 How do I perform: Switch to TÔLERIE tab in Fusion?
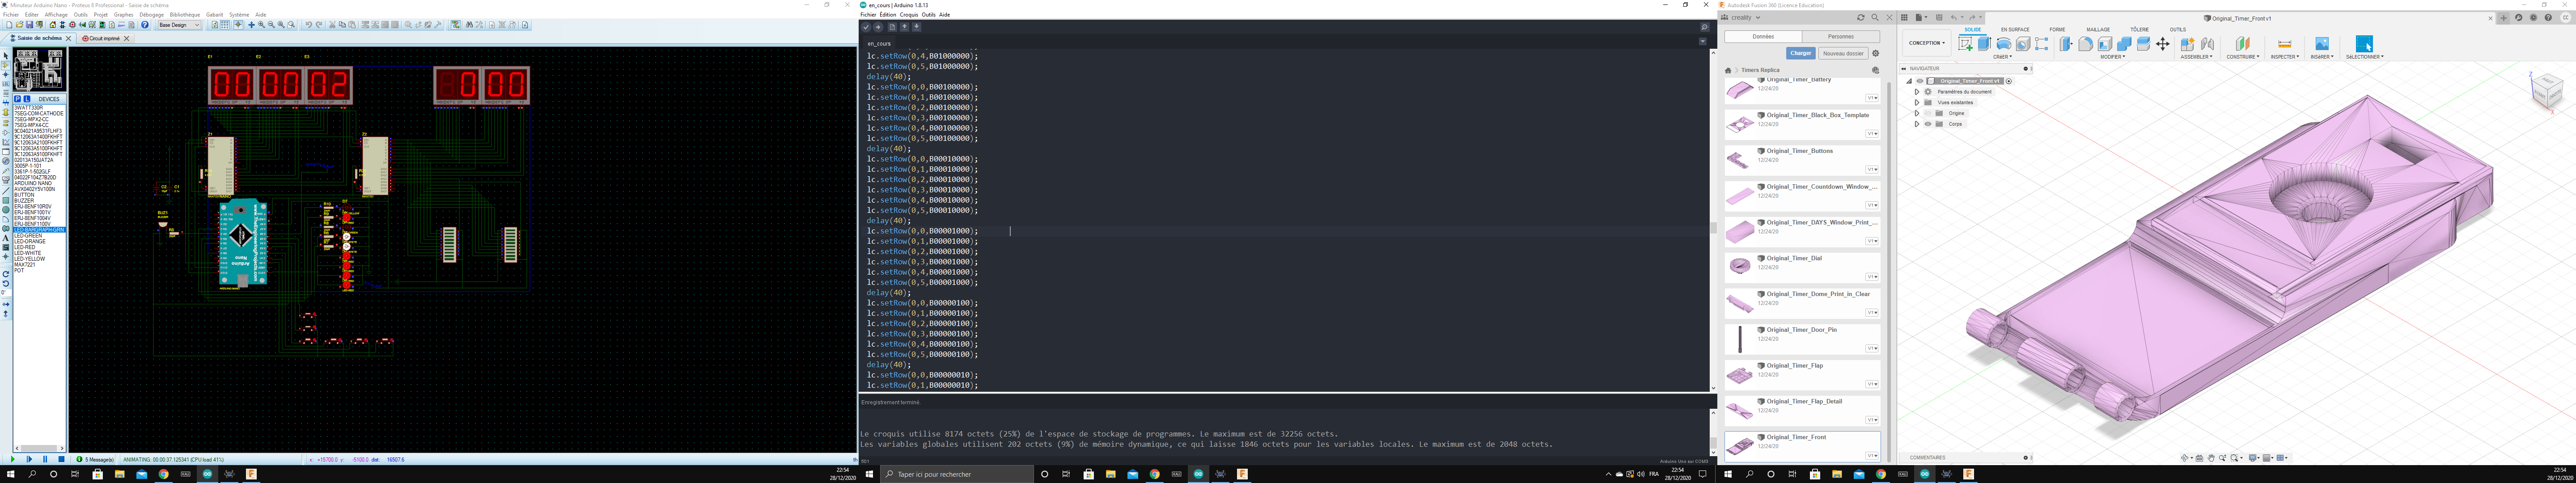(x=2140, y=30)
